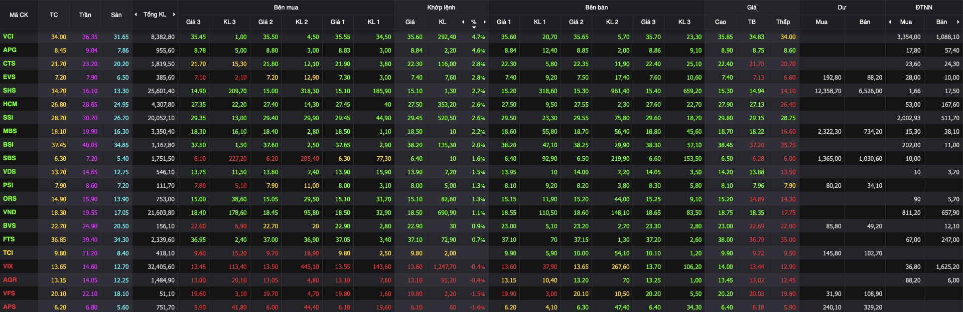Screen dimensions: 963x312
Task: Click the Tổng KL column header
Action: tap(155, 15)
